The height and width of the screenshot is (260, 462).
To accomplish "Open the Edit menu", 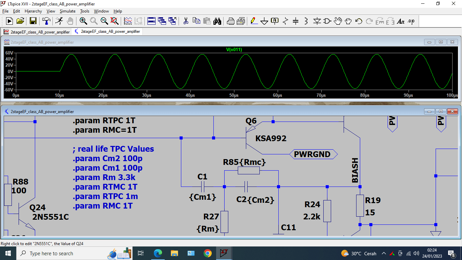I will coord(17,11).
